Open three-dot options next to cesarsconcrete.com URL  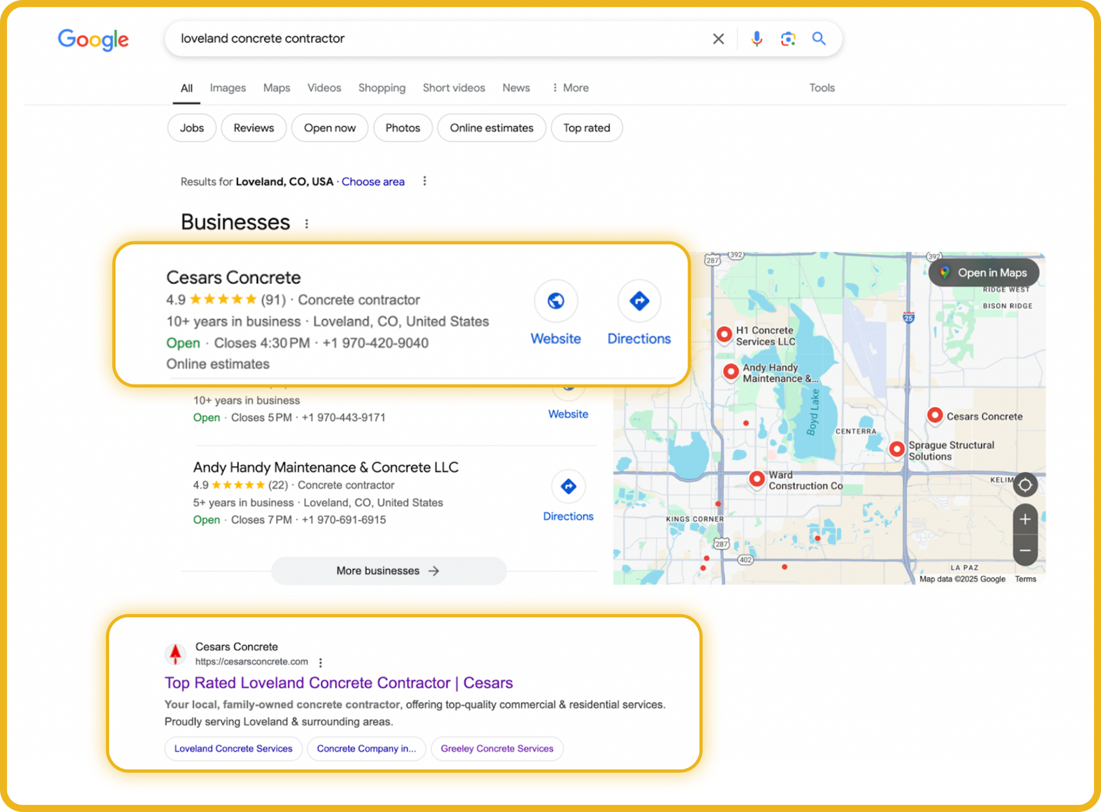pyautogui.click(x=321, y=662)
